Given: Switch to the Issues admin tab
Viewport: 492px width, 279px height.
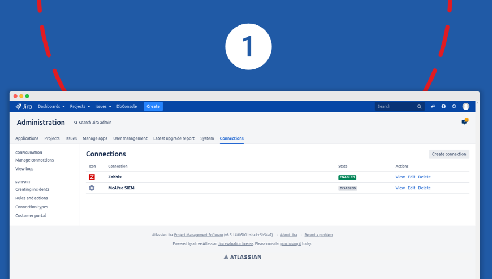Looking at the screenshot, I should pos(71,138).
